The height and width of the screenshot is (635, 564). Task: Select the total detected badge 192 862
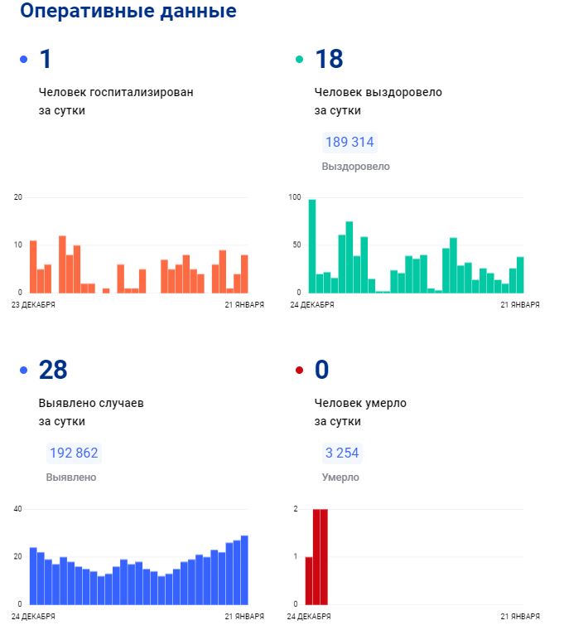[x=74, y=453]
